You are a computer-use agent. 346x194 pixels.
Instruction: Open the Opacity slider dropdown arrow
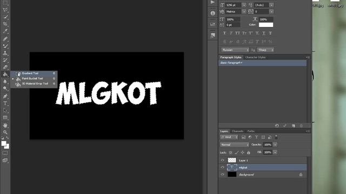(275, 145)
